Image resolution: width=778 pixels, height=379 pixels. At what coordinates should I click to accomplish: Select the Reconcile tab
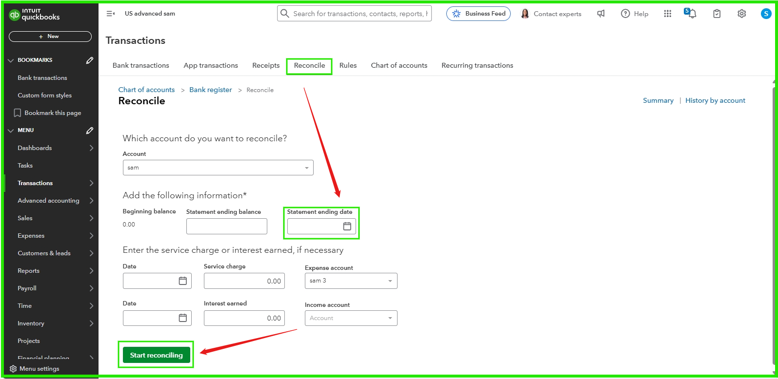pos(309,65)
